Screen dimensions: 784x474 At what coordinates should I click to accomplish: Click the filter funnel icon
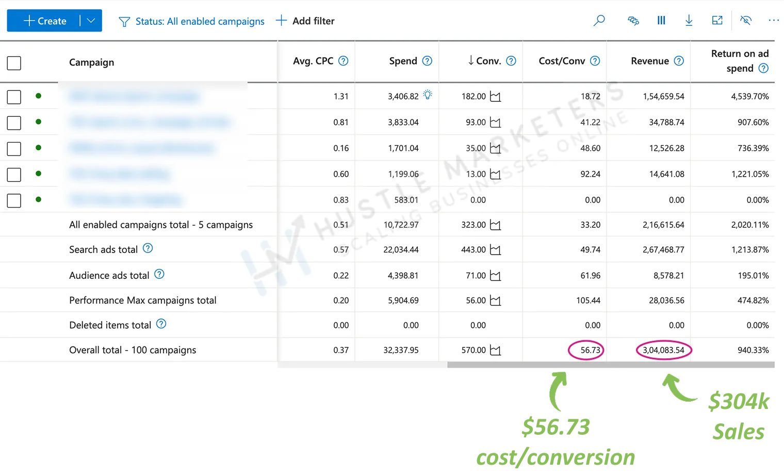pyautogui.click(x=124, y=22)
